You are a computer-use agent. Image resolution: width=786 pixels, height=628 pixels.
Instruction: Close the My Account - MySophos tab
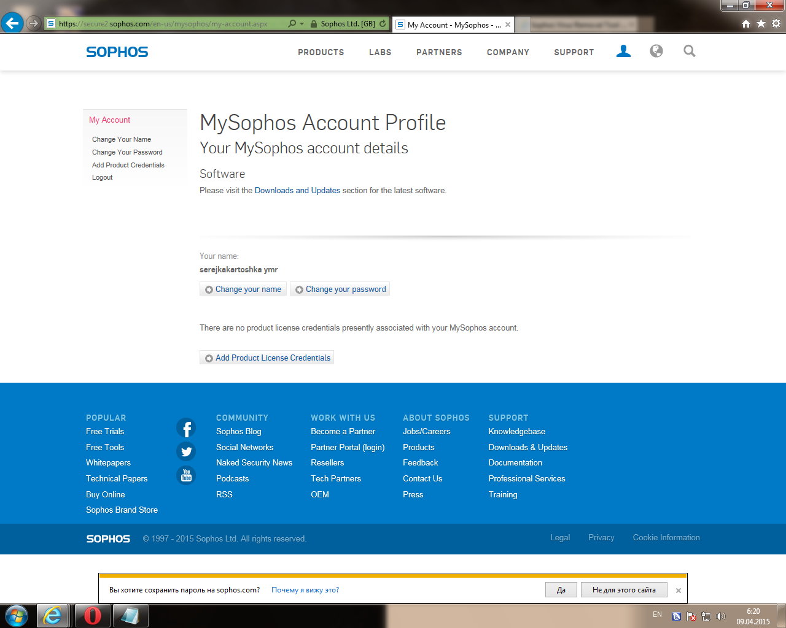(x=508, y=25)
